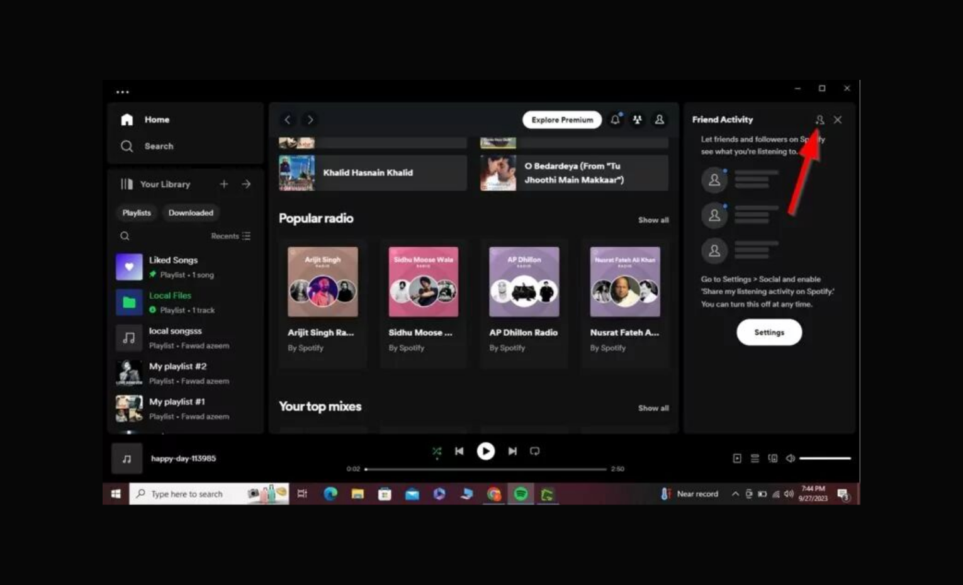Toggle repeat mode
963x585 pixels.
(x=535, y=451)
